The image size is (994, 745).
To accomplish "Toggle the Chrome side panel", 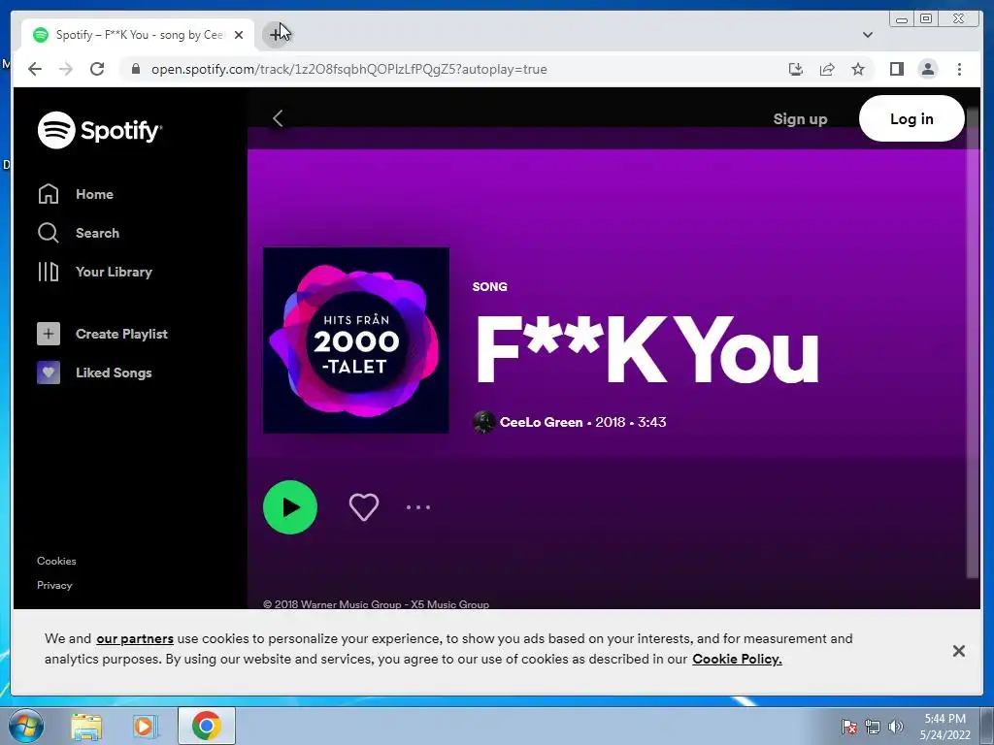I will [x=896, y=69].
